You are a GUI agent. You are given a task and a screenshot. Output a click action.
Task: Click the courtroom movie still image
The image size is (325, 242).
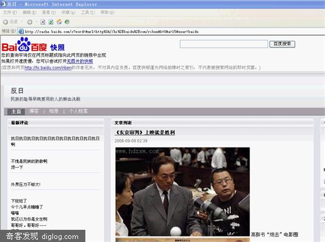point(182,192)
